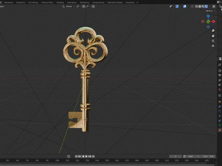This screenshot has width=222, height=166.
Task: Switch to material preview shading
Action: coord(203,6)
